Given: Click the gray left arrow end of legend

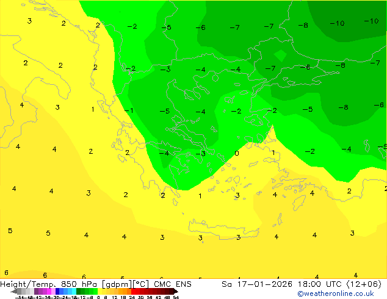Looking at the screenshot, I should (x=13, y=291).
